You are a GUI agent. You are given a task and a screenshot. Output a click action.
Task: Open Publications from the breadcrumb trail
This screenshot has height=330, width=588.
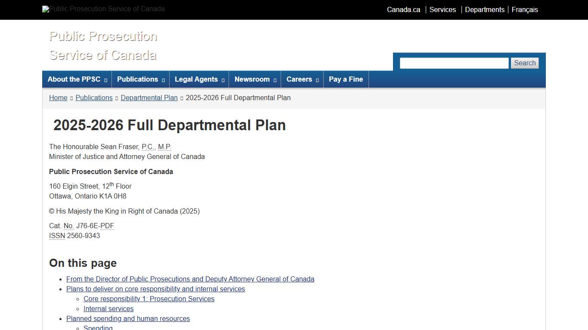tap(94, 98)
